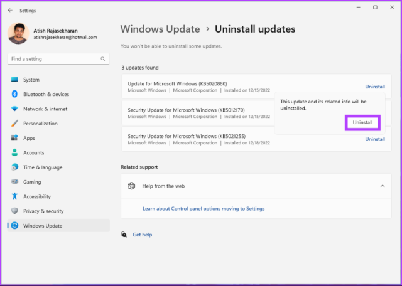Screen dimensions: 402x286
Task: Click the 'Uninstall updates' heading
Action: coord(255,29)
